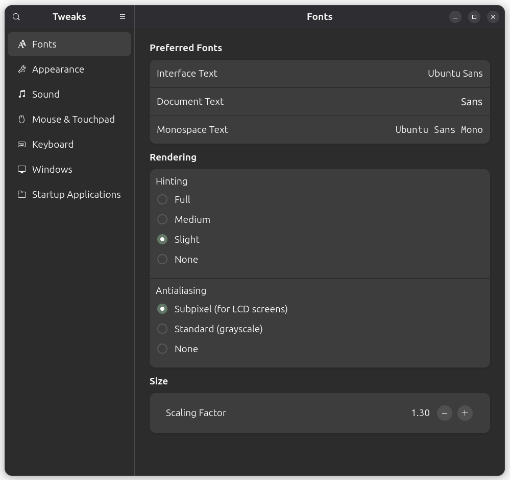
Task: Choose Standard (grayscale) antialiasing
Action: pyautogui.click(x=162, y=329)
